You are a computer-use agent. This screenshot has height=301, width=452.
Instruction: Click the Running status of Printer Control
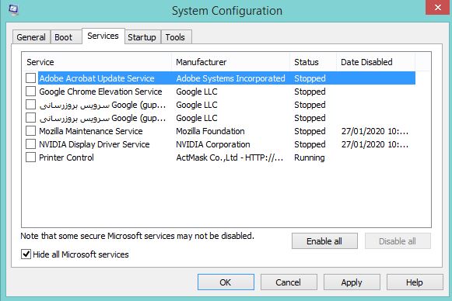310,157
